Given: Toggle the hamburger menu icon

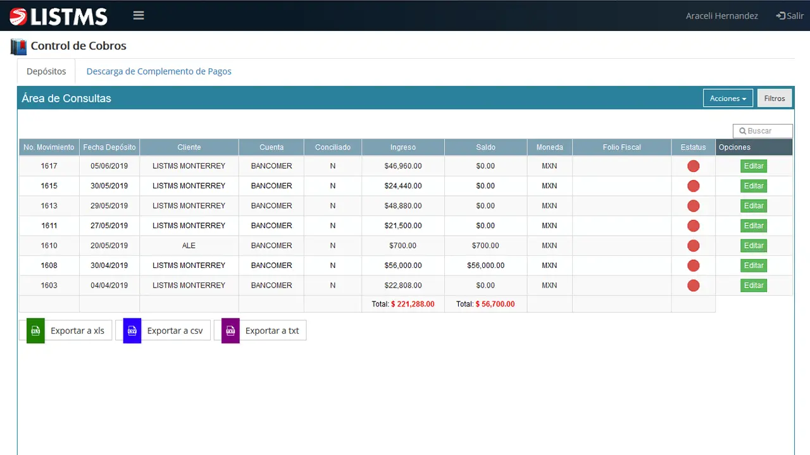Looking at the screenshot, I should [x=139, y=16].
